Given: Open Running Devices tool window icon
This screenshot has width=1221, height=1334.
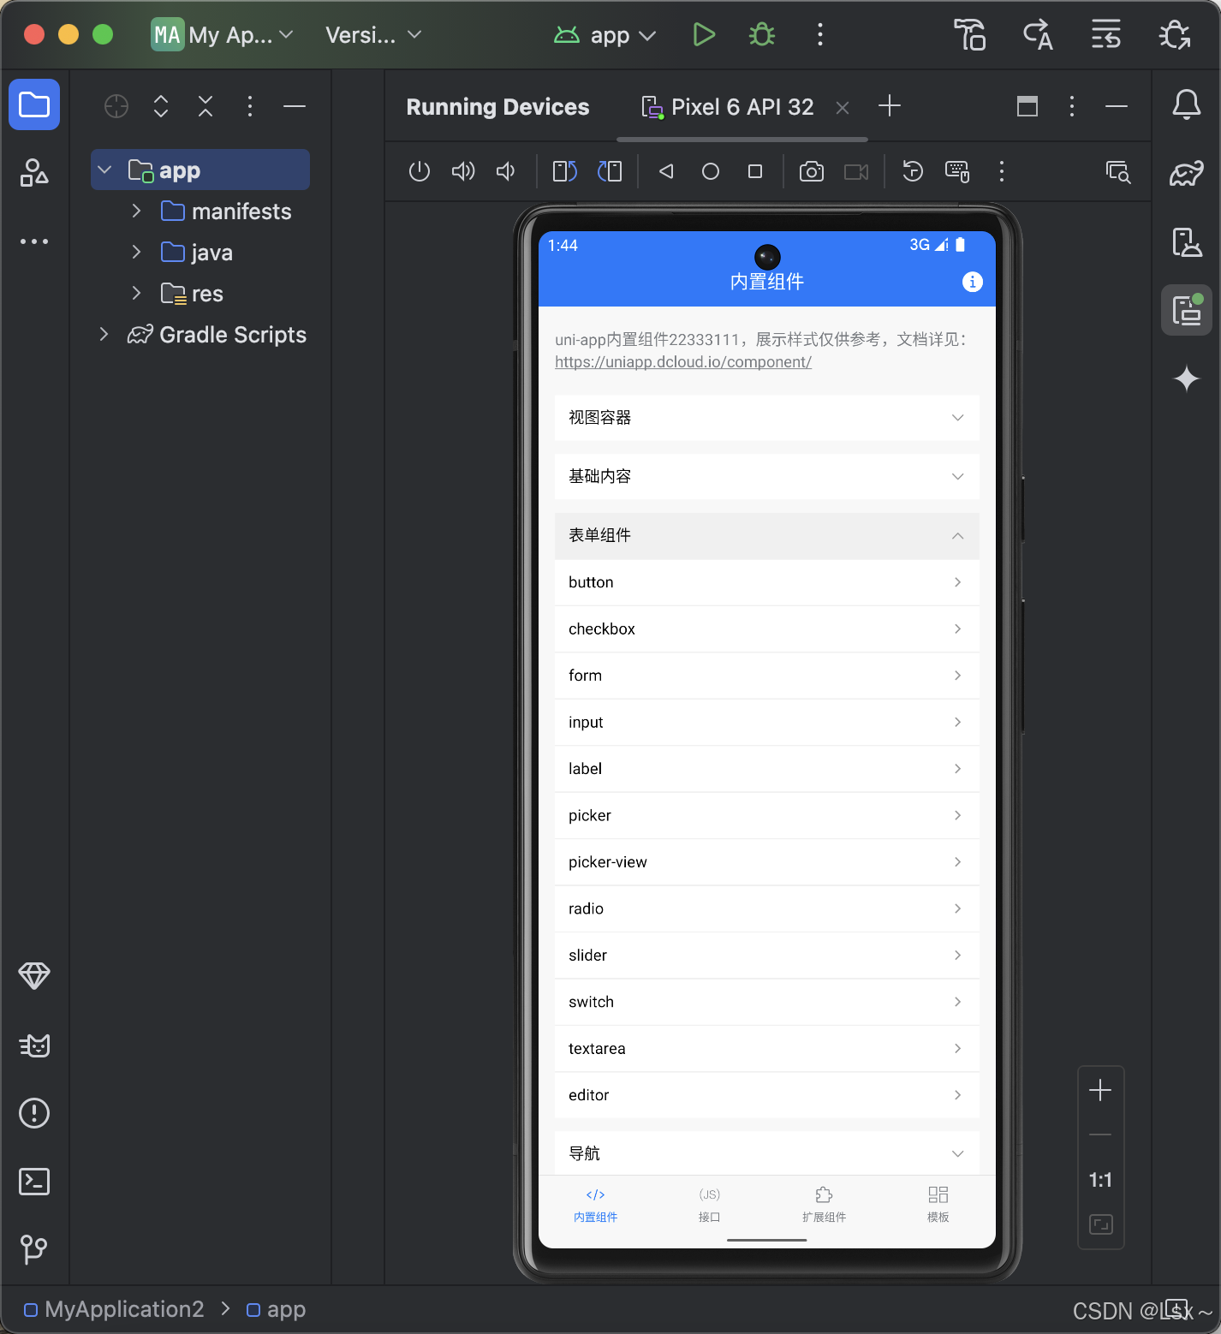Looking at the screenshot, I should pos(1187,310).
